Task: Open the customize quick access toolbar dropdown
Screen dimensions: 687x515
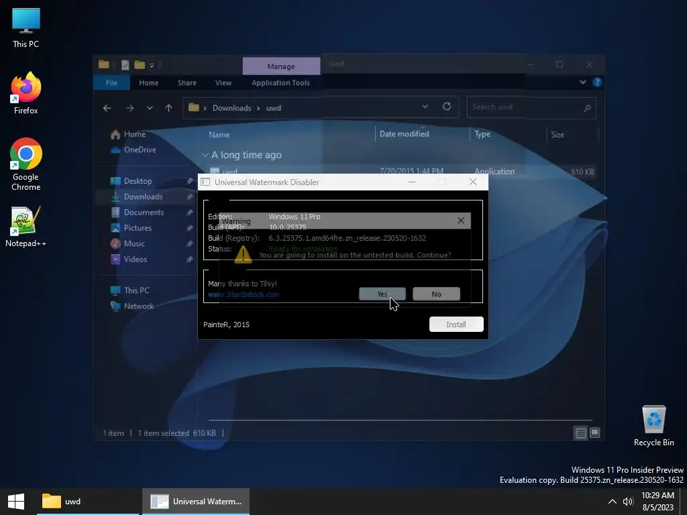Action: [152, 65]
